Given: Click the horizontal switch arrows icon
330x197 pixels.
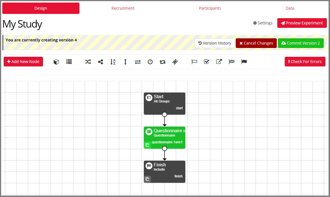Looking at the screenshot, I should 138,62.
